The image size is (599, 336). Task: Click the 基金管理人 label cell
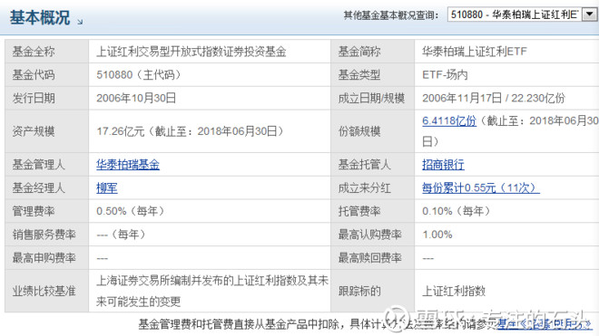click(x=46, y=165)
